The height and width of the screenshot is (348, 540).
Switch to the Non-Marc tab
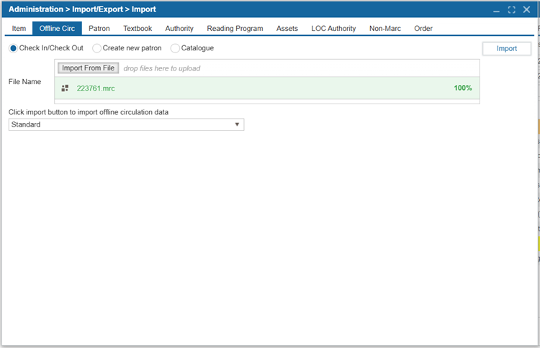click(385, 29)
